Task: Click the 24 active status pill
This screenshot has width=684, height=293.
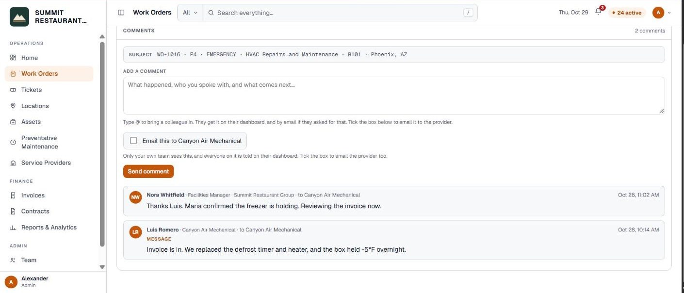Action: pos(627,13)
